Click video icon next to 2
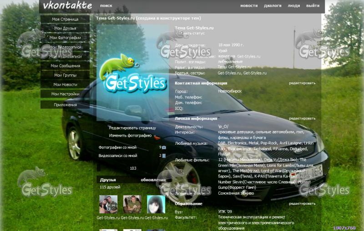 click(164, 156)
